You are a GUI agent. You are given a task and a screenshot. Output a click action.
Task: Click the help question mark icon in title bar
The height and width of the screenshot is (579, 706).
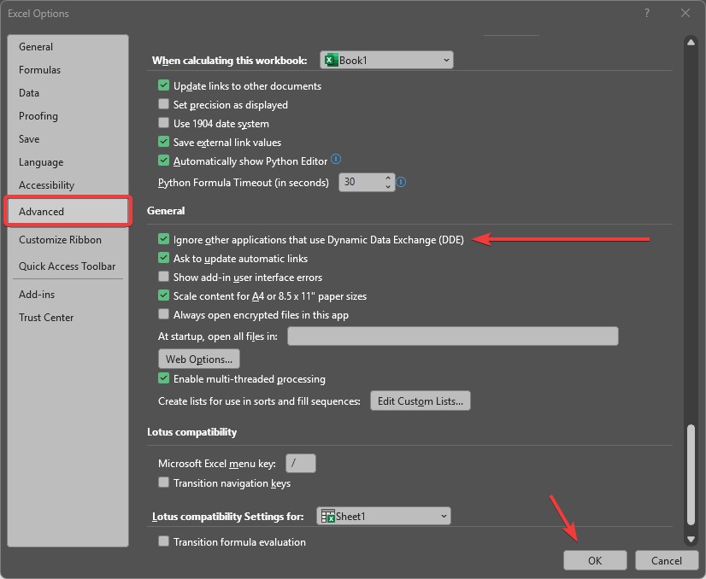point(647,13)
